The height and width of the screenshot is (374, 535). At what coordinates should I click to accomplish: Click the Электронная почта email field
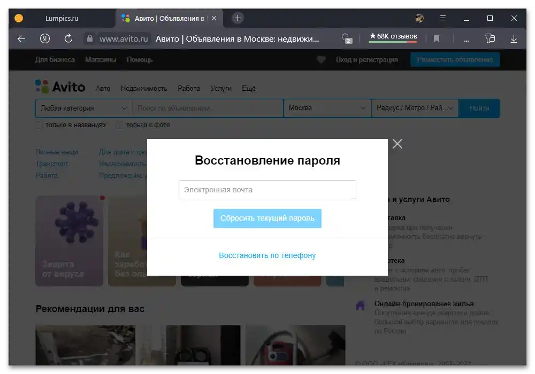[x=267, y=190]
